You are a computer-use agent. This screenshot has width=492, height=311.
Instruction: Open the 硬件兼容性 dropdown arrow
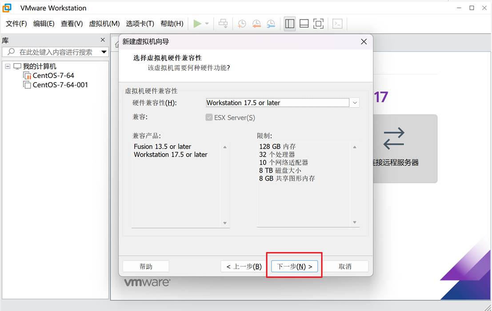click(x=355, y=103)
